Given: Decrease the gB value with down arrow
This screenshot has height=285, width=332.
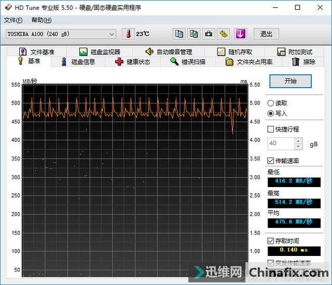Looking at the screenshot, I should (x=298, y=147).
